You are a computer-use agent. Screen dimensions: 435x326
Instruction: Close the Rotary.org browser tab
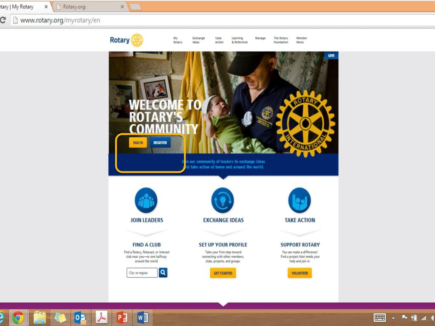coord(122,7)
